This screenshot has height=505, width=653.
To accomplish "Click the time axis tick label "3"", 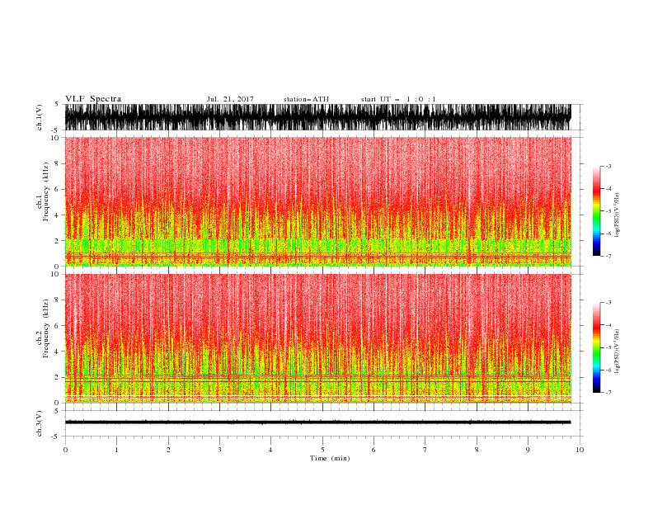I will coord(219,450).
